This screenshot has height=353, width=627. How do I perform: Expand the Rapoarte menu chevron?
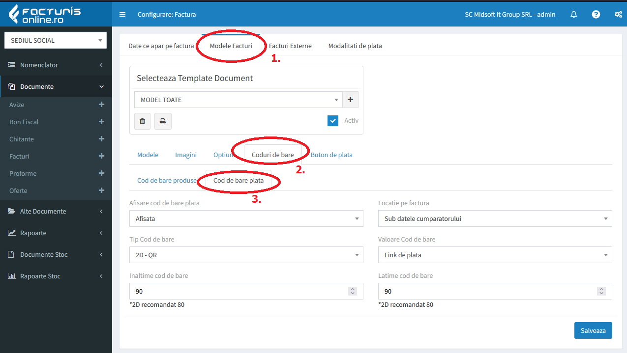(x=101, y=233)
